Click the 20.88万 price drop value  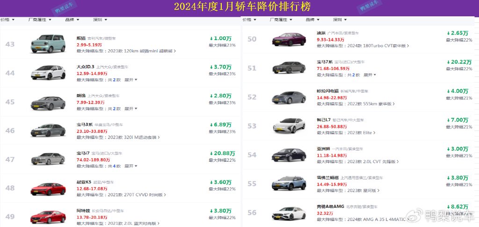click(222, 153)
